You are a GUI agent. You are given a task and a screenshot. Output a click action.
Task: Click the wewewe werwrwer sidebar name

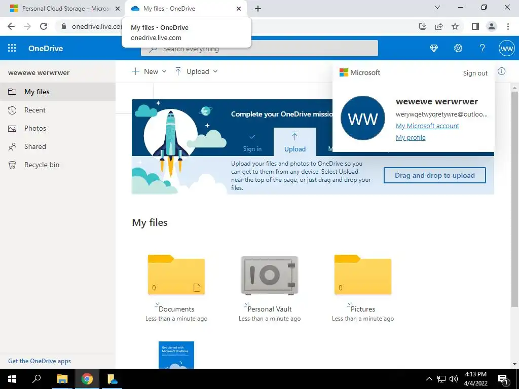point(39,73)
